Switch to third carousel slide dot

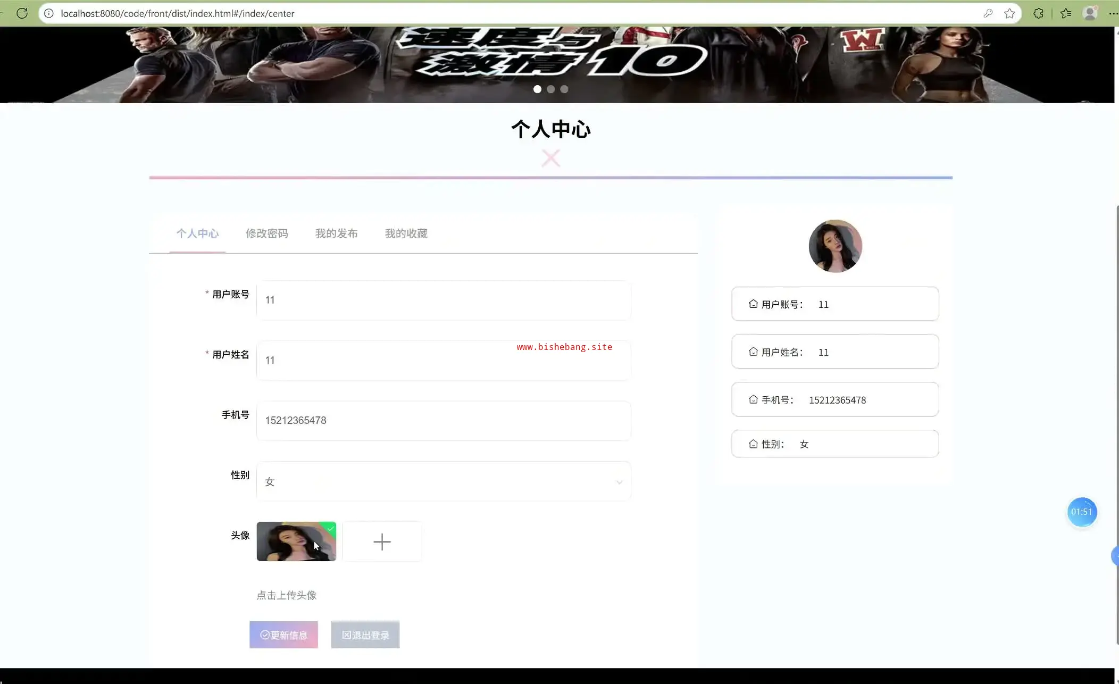[564, 89]
